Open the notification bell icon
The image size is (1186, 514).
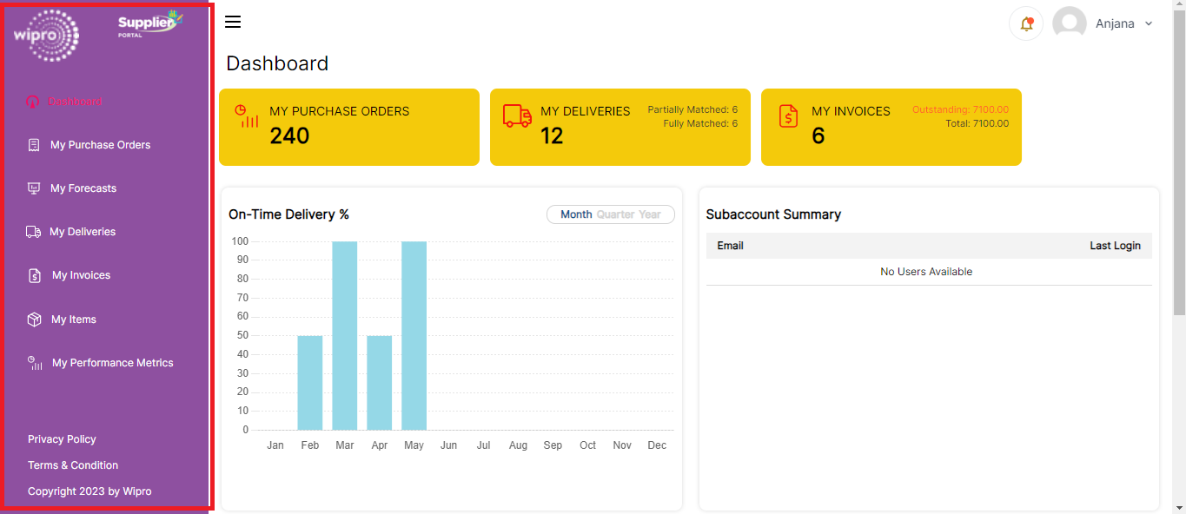pos(1026,23)
